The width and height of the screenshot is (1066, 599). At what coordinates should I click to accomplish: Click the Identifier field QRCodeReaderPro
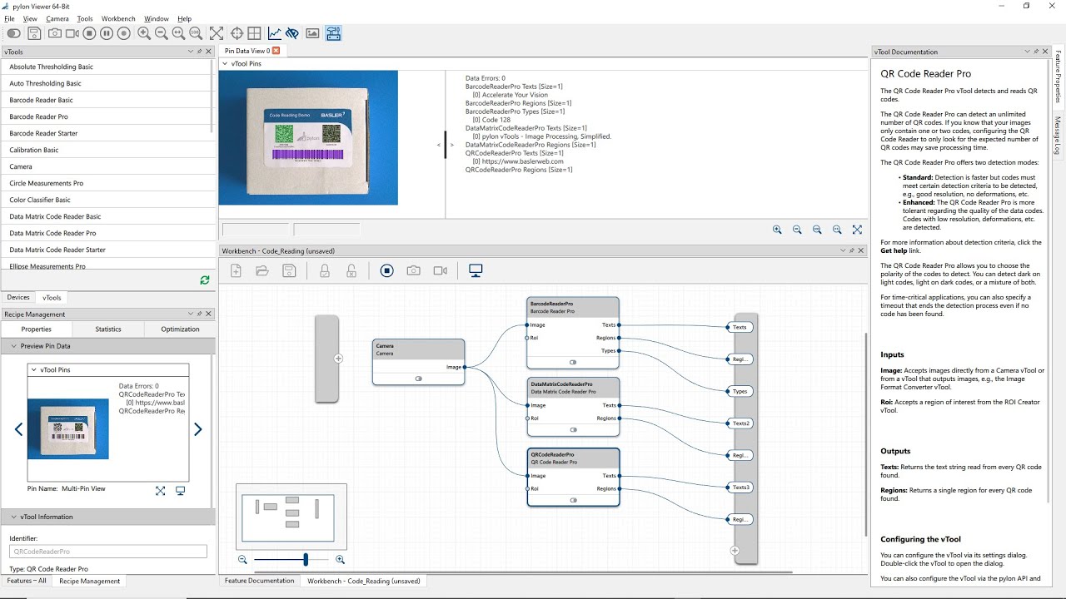108,552
